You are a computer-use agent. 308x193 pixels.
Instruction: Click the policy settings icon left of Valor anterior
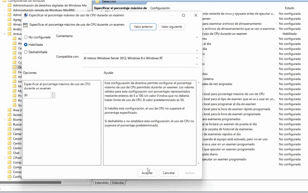(x=25, y=25)
